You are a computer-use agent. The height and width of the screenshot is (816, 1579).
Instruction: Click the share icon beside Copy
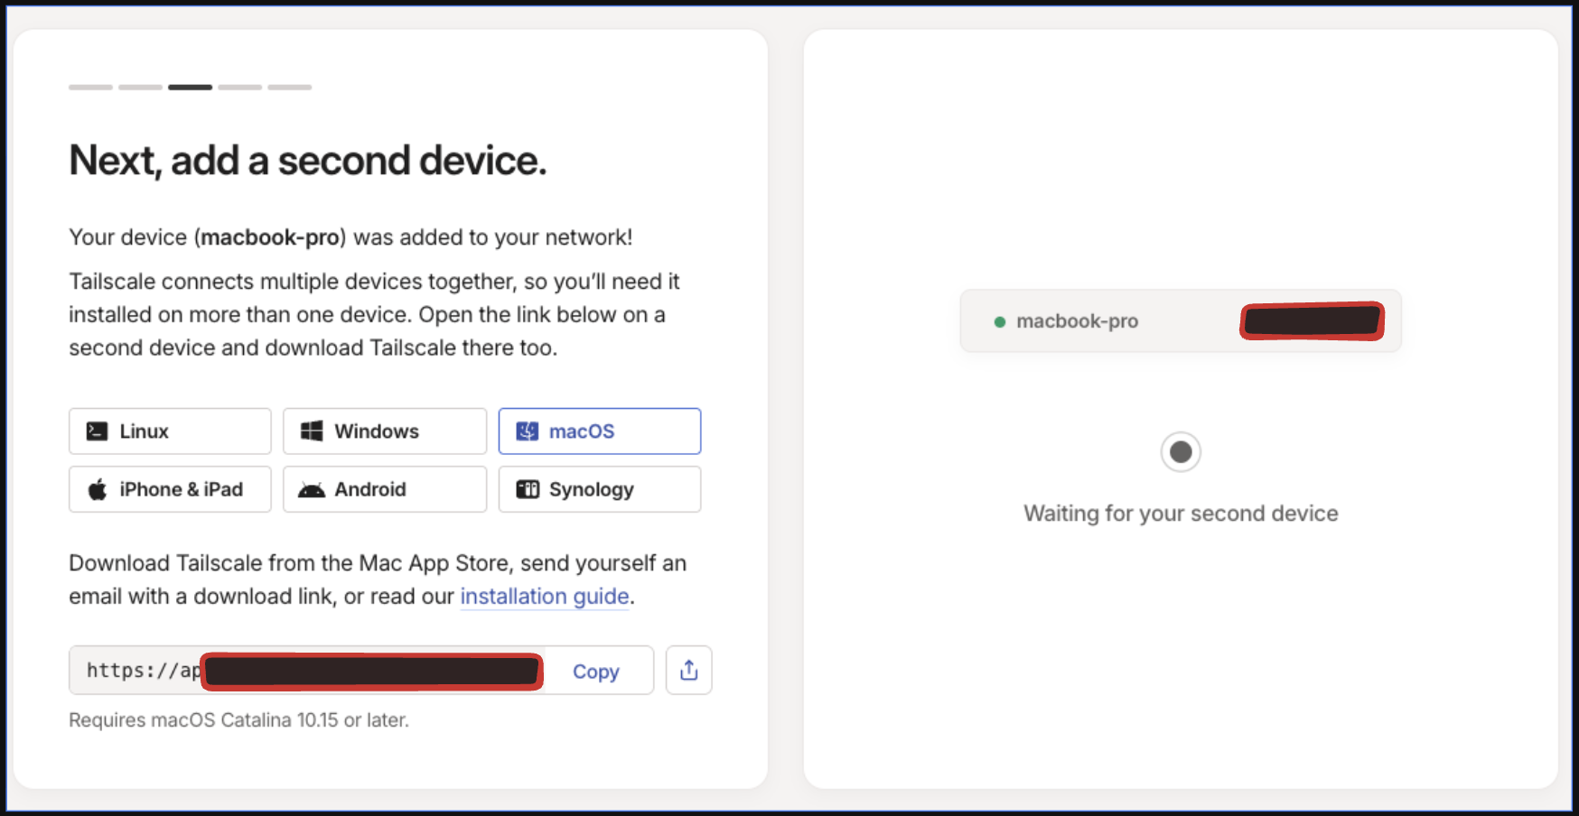click(x=688, y=671)
